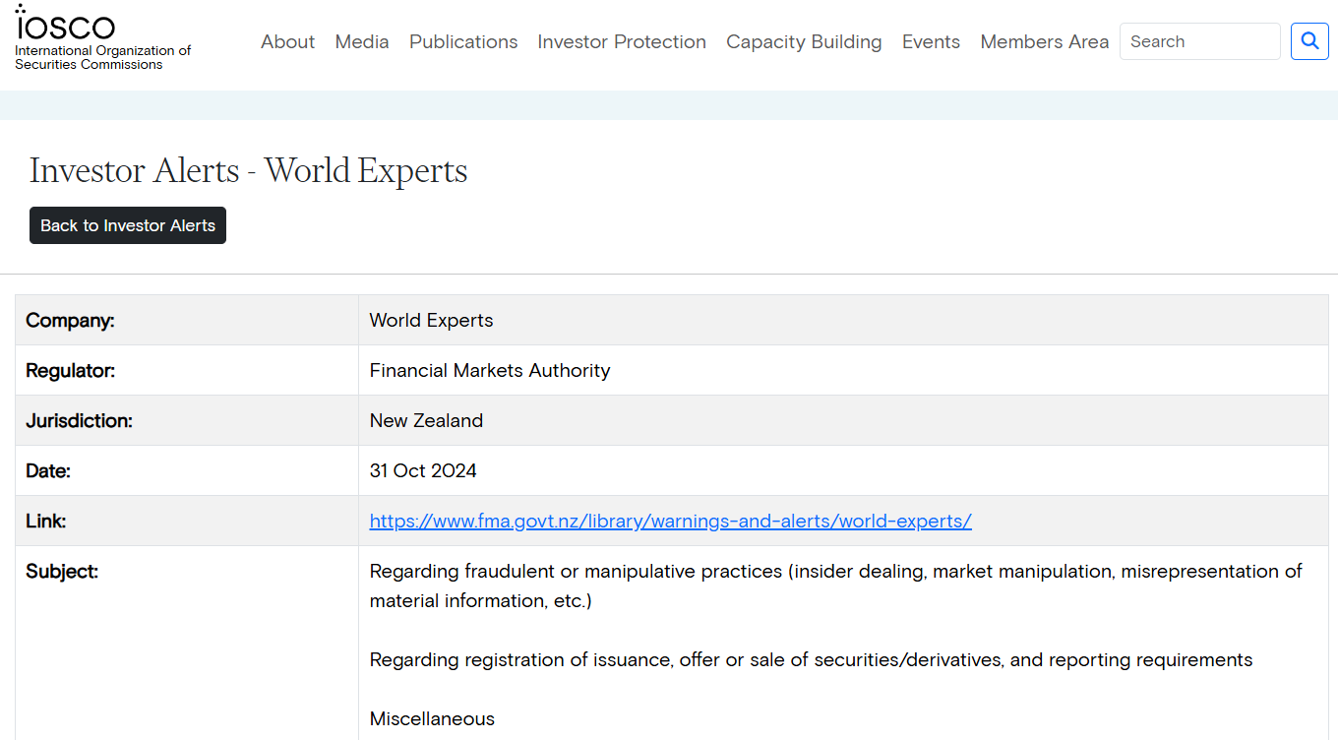The width and height of the screenshot is (1338, 740).
Task: Click the Back to Investor Alerts button
Action: click(128, 225)
